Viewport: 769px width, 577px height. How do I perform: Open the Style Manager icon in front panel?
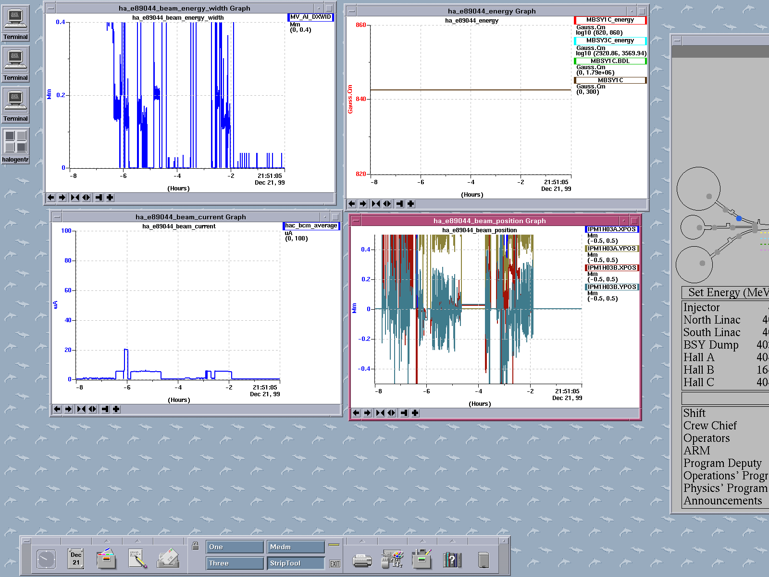[x=392, y=560]
